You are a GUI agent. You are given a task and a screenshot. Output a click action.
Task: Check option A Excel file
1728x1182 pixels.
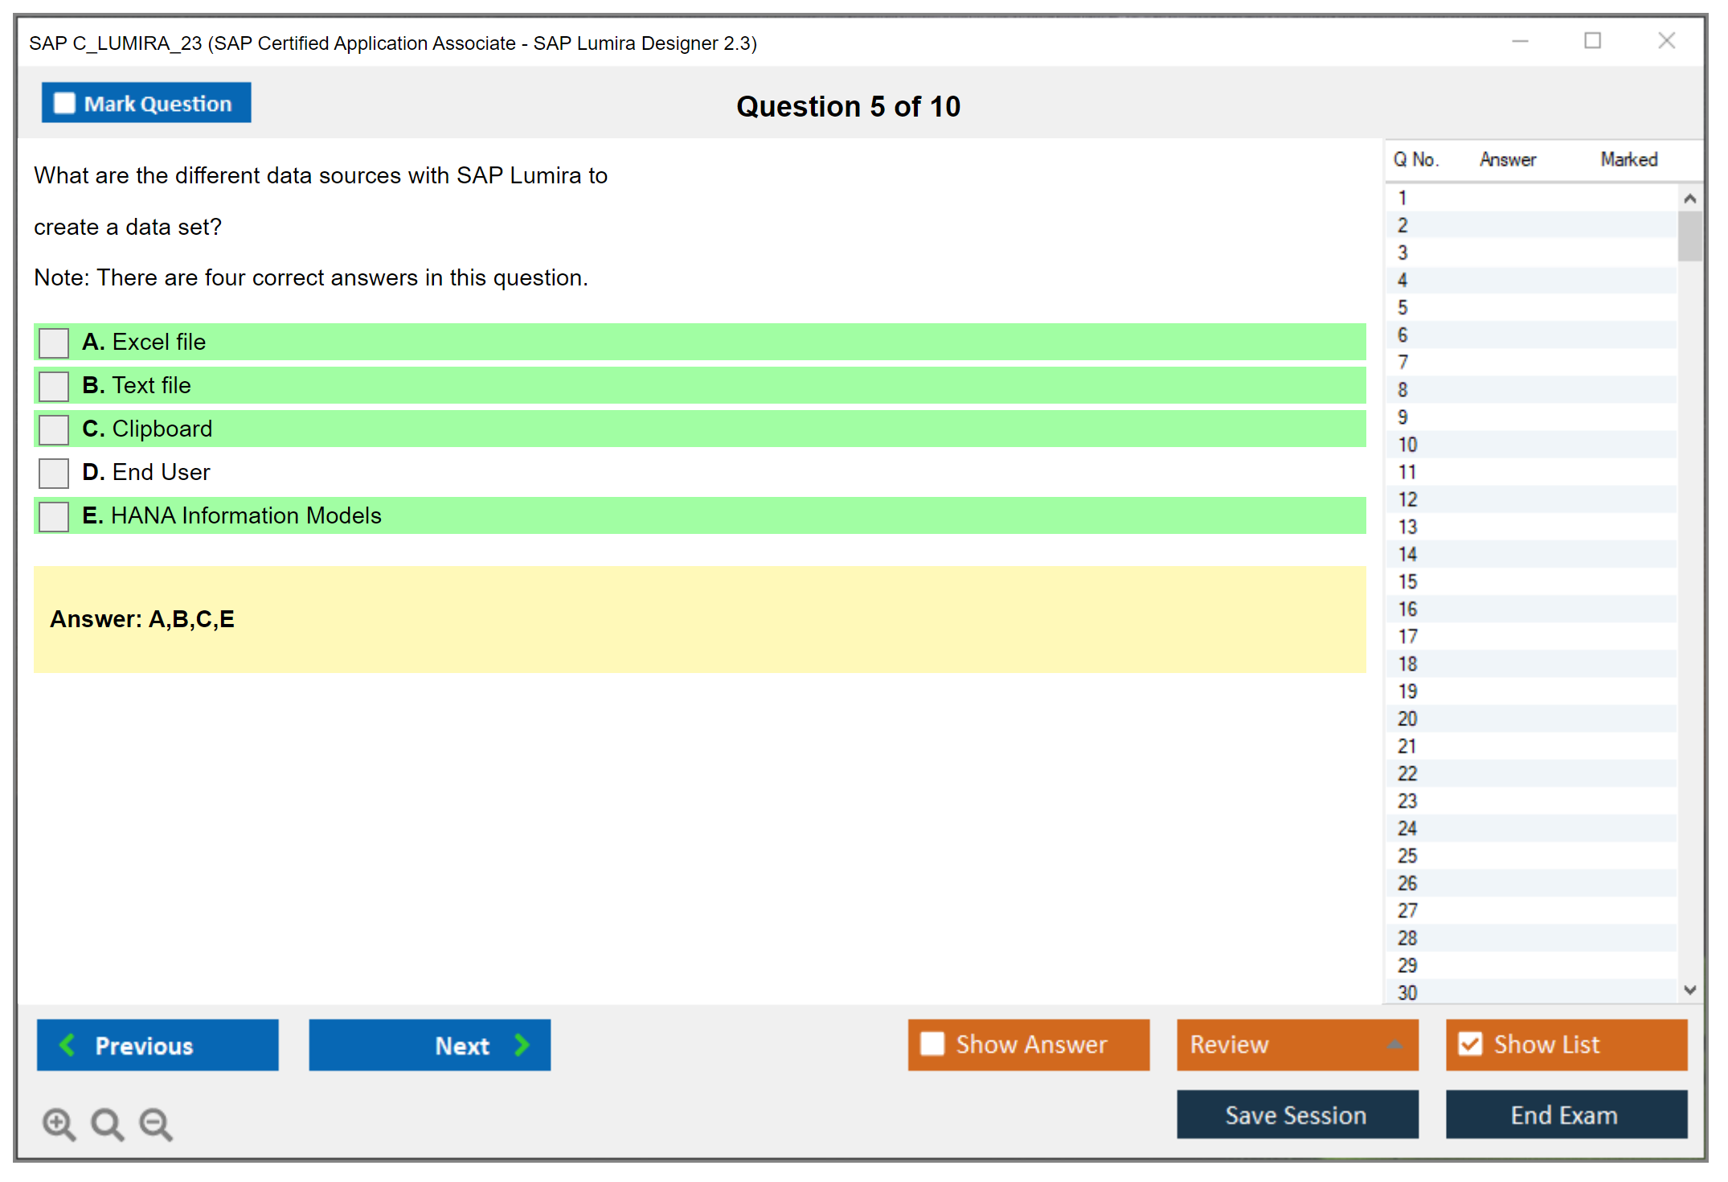point(54,343)
